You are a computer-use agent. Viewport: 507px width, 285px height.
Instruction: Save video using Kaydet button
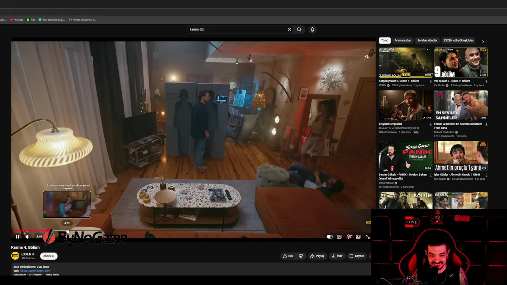pyautogui.click(x=356, y=256)
